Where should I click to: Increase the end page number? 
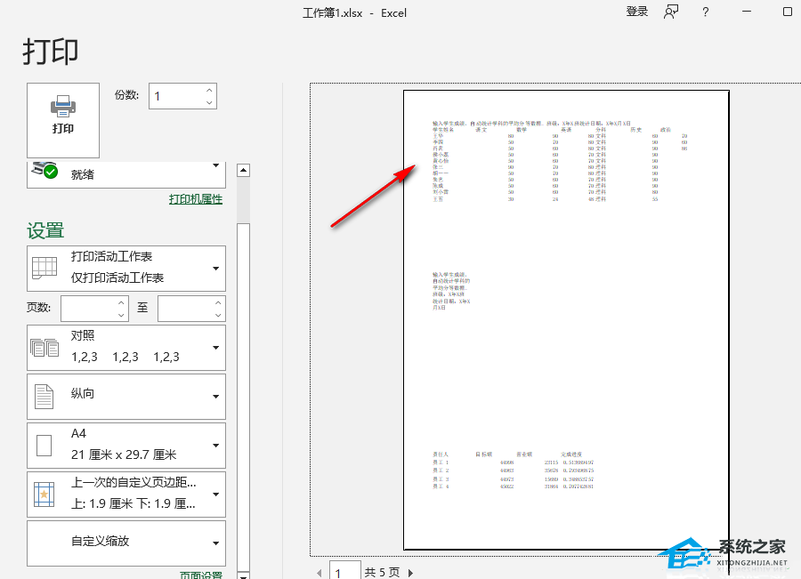coord(218,302)
